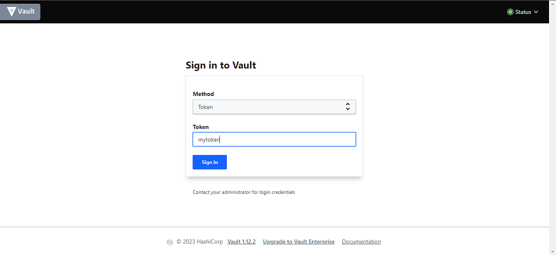Open the Documentation link
Viewport: 556px width, 255px height.
361,241
